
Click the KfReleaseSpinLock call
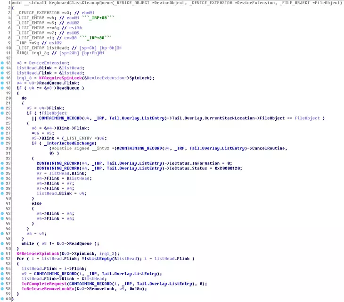point(38,254)
